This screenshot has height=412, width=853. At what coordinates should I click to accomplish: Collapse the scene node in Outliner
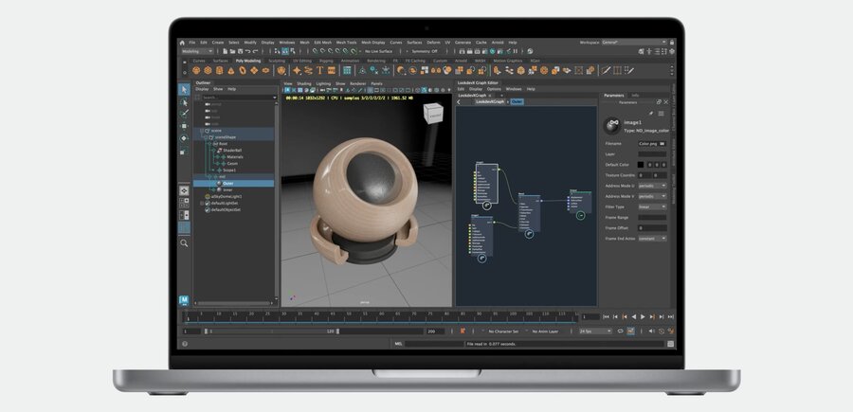tap(202, 131)
